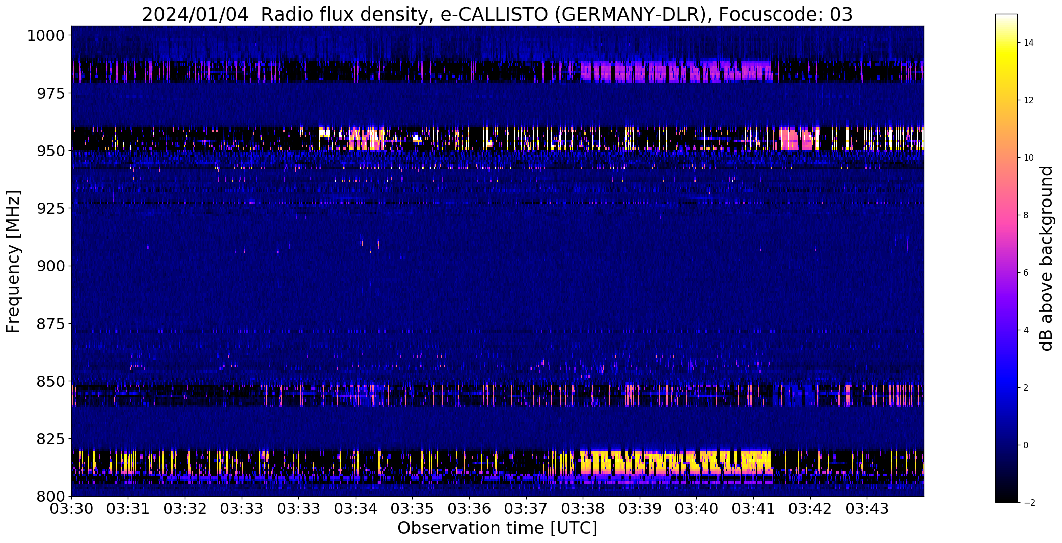Click the colorbar tick label 12
The width and height of the screenshot is (1062, 543).
pos(1029,100)
